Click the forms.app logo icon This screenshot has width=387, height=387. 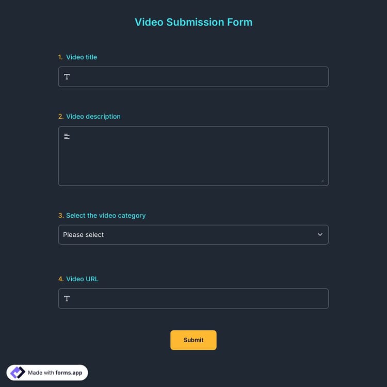18,373
